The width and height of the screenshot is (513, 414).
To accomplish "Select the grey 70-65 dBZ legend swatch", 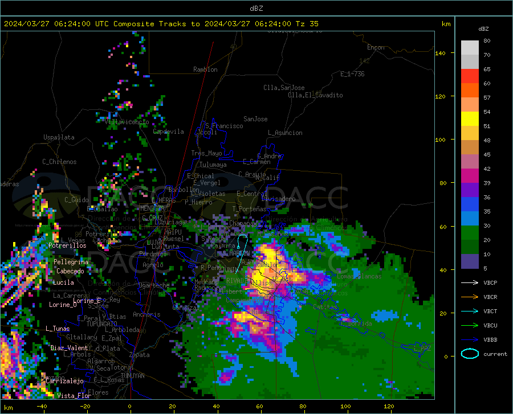I will [x=470, y=62].
